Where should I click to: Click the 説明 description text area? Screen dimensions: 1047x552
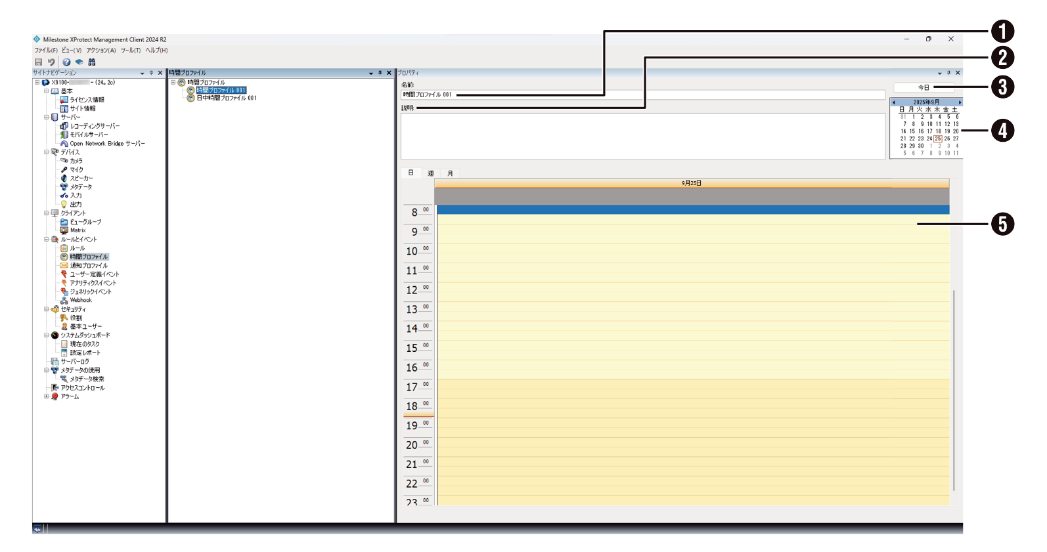coord(643,136)
